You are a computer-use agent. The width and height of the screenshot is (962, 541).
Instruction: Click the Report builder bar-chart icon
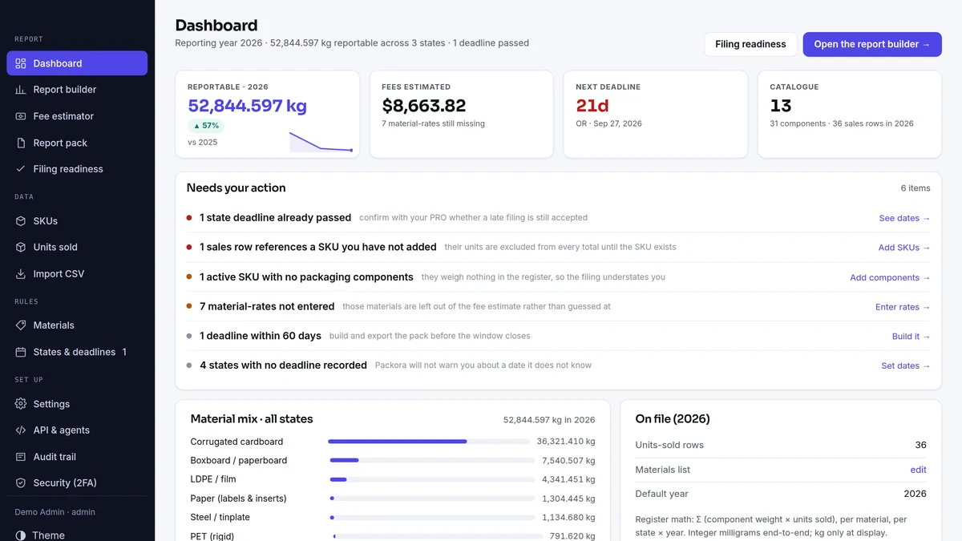(21, 90)
